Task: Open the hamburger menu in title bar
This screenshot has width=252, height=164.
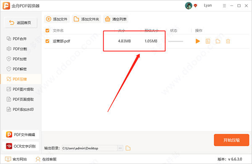Action: [224, 6]
